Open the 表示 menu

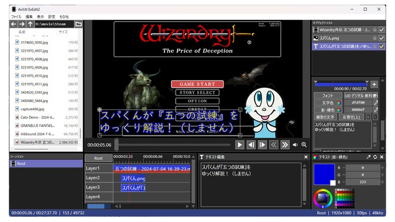[40, 16]
